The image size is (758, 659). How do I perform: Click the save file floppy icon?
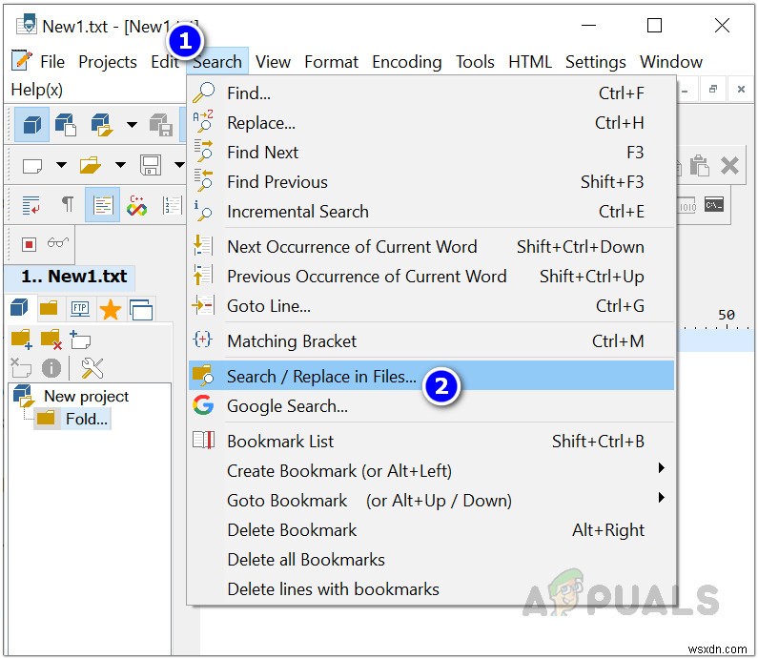tap(151, 165)
